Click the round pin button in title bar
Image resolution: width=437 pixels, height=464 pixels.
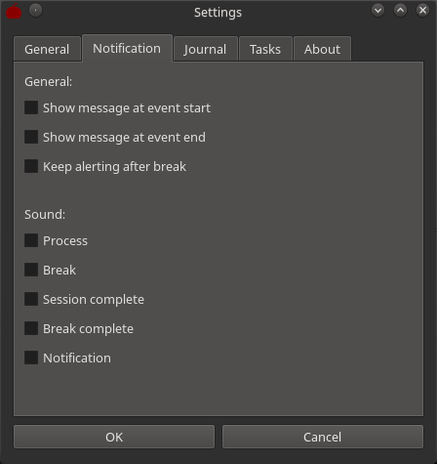pyautogui.click(x=35, y=11)
